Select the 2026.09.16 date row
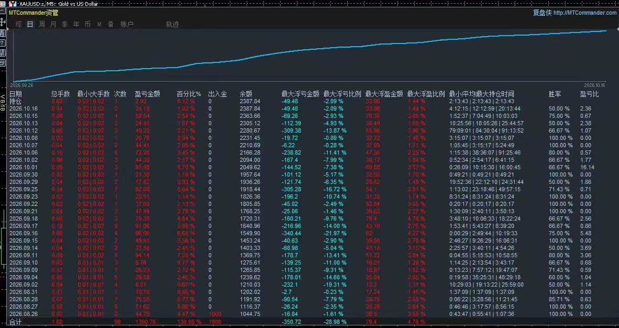 click(x=24, y=233)
